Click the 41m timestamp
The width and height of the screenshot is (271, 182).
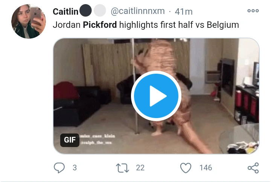coord(184,12)
